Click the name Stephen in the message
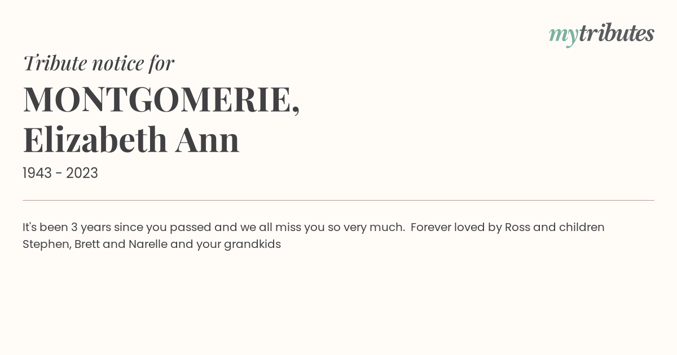The height and width of the screenshot is (355, 677). [x=47, y=245]
